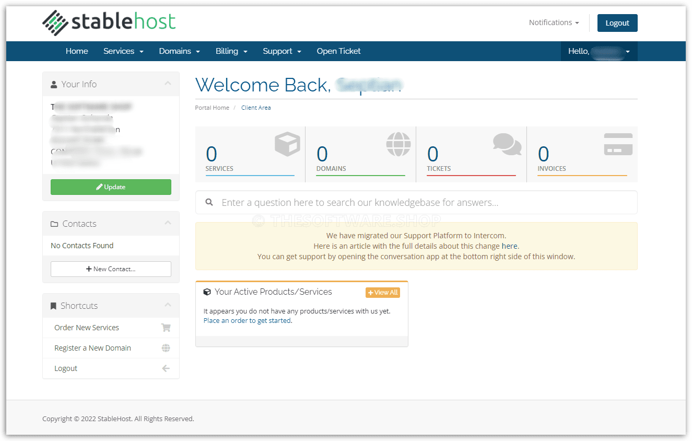Image resolution: width=692 pixels, height=441 pixels.
Task: Click the globe icon in Shortcuts
Action: (x=166, y=348)
